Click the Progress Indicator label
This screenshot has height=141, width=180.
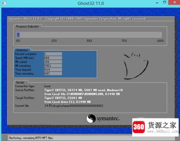[x=27, y=26]
